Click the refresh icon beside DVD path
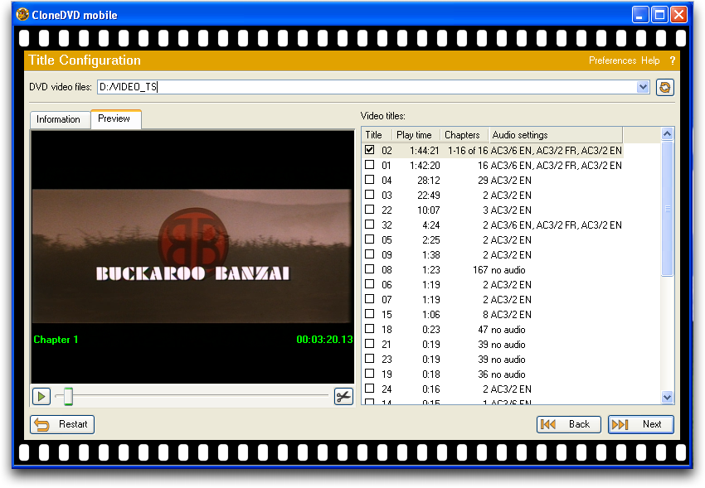The width and height of the screenshot is (705, 488). coord(664,87)
